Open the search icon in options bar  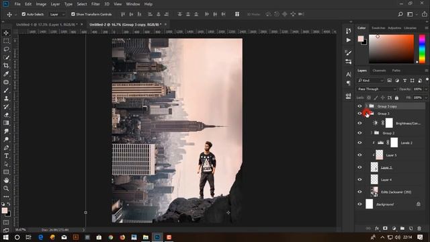400,14
